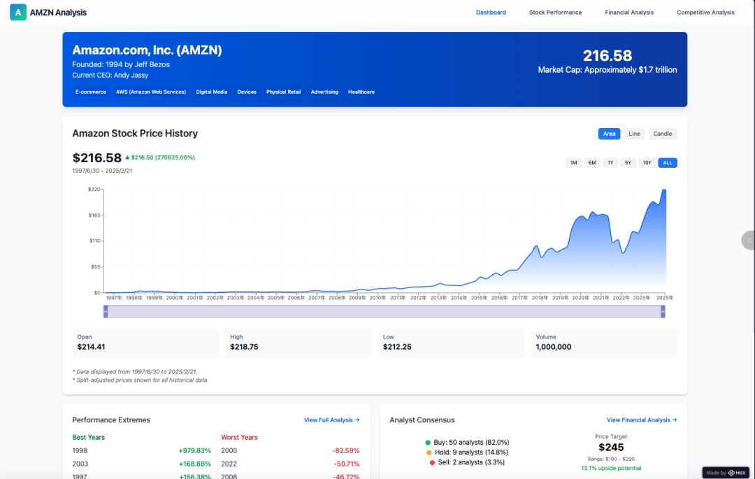Click the 13.1% upside potential text
This screenshot has width=755, height=479.
click(611, 468)
